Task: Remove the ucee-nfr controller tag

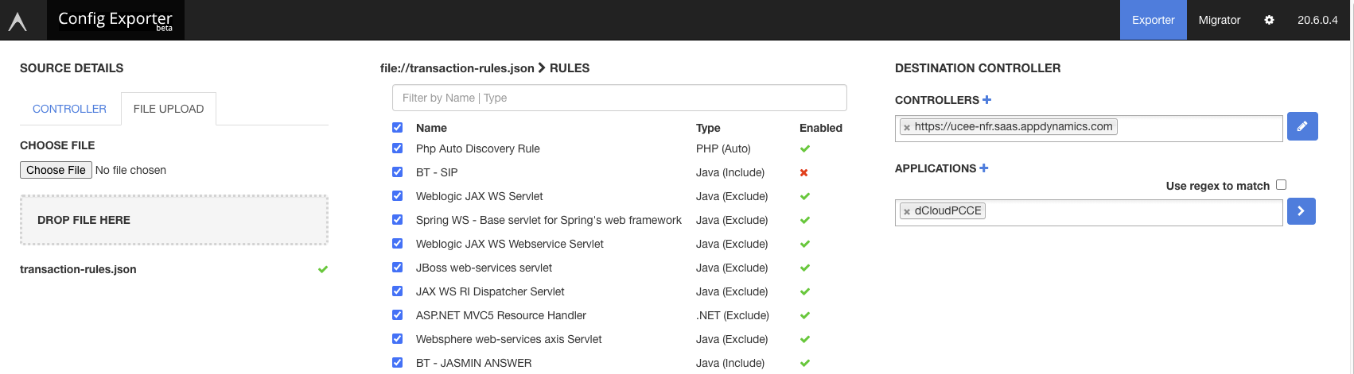Action: (x=907, y=127)
